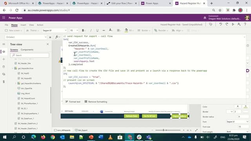Image resolution: width=251 pixels, height=141 pixels.
Task: Select btn_OpenFile in tree
Action: [26, 89]
